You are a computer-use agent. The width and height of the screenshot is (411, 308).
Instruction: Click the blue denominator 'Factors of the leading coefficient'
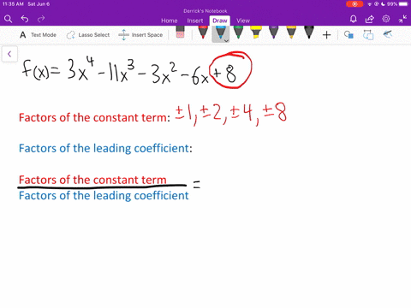[x=104, y=196]
